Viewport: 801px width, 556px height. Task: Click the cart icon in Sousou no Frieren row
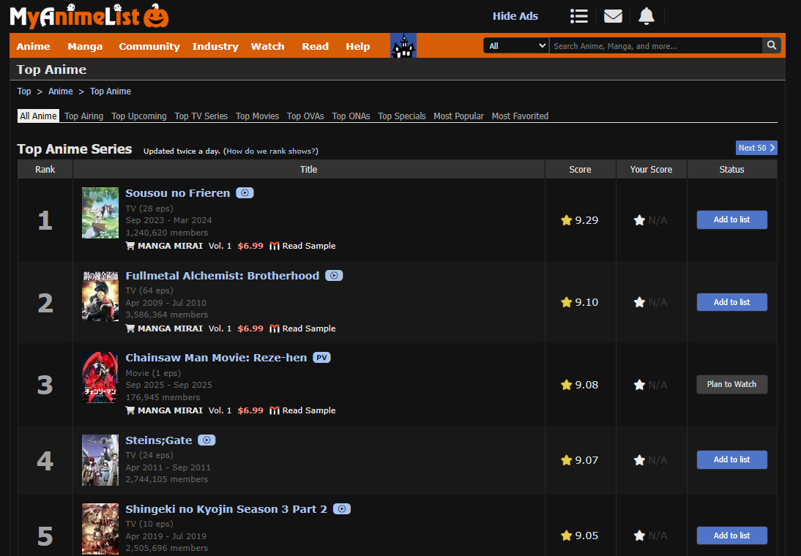coord(130,246)
